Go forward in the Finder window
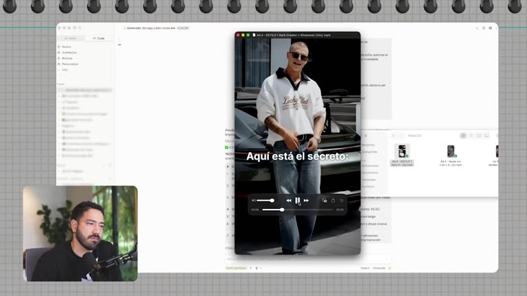The width and height of the screenshot is (527, 296). tap(401, 136)
